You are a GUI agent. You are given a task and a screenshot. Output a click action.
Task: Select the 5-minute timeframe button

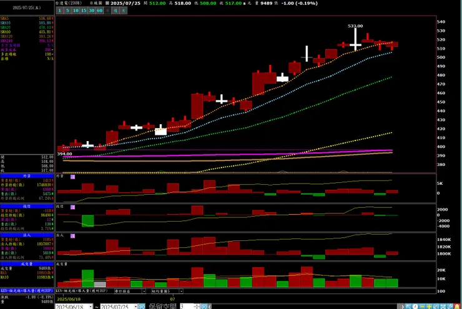[67, 11]
